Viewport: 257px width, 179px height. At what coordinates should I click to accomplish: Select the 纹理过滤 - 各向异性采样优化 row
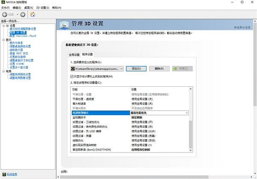(130, 127)
